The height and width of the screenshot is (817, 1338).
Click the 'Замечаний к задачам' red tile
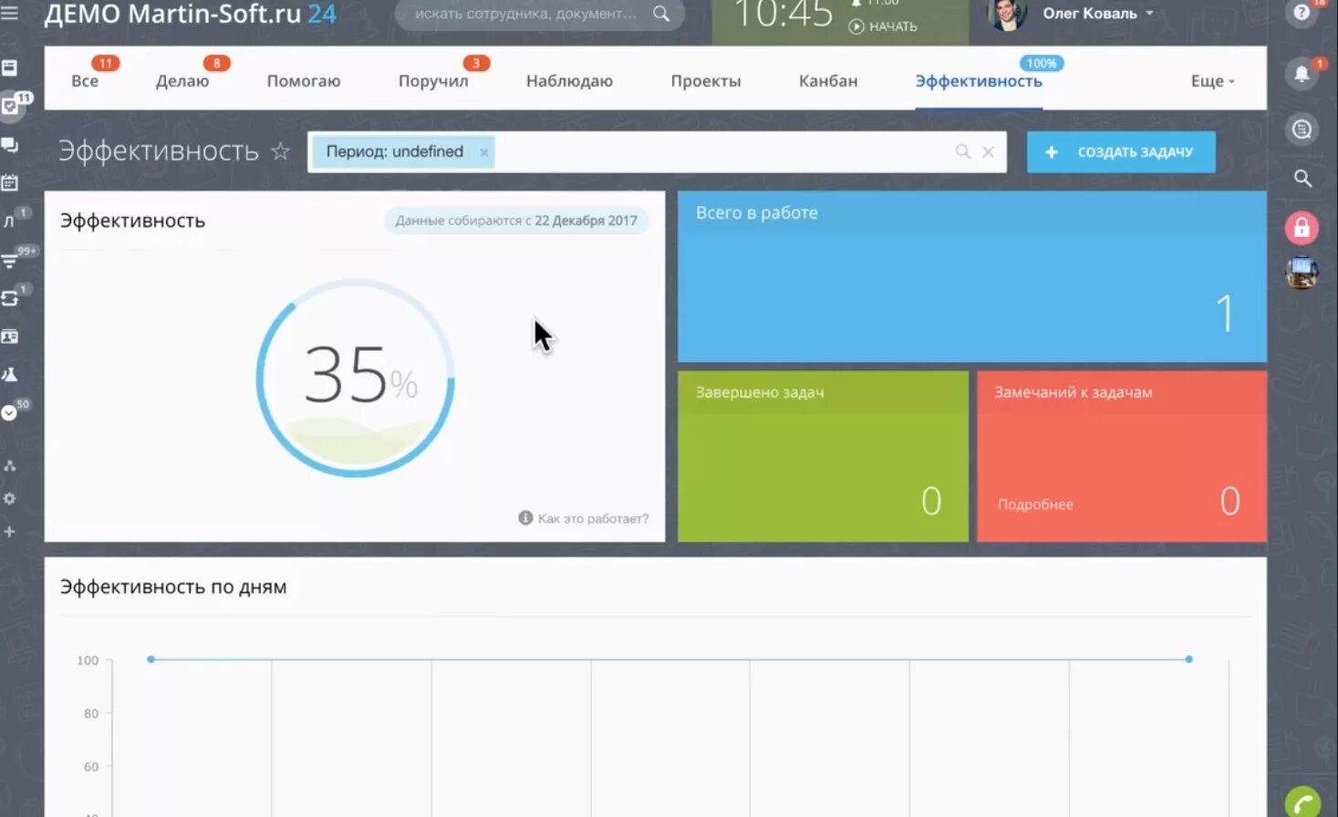pos(1122,456)
